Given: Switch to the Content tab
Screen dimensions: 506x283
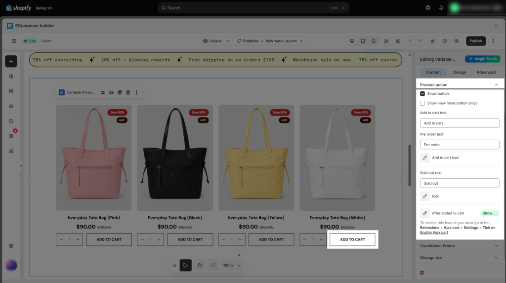Looking at the screenshot, I should pos(433,72).
